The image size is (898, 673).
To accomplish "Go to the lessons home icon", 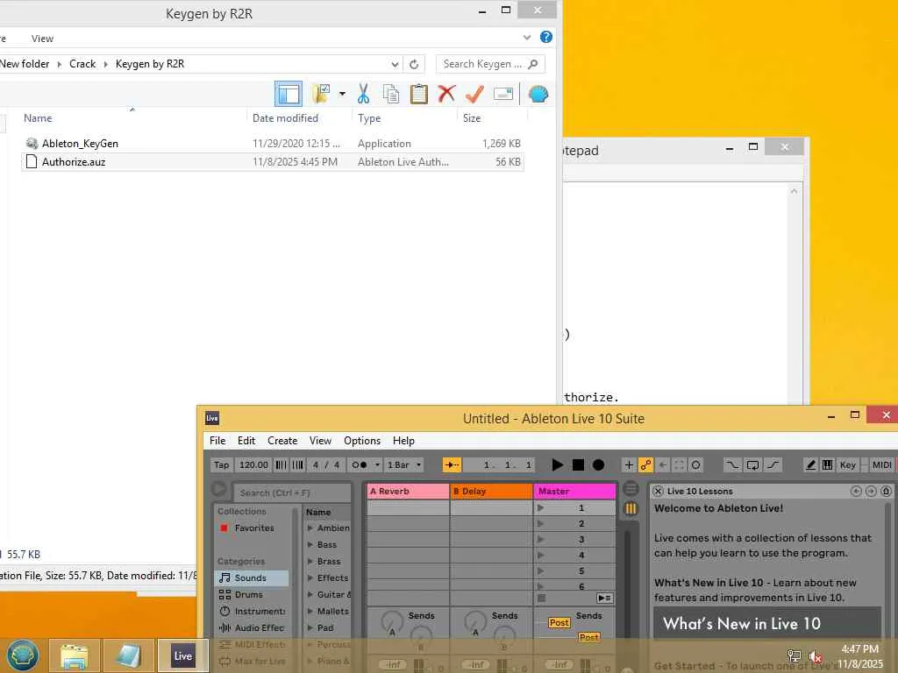I will (886, 491).
